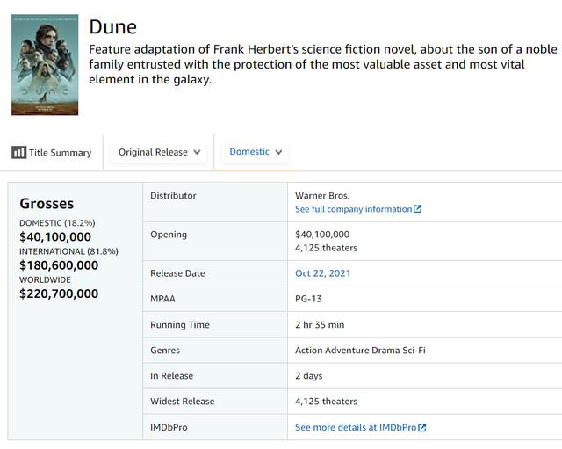Viewport: 562px width, 449px height.
Task: Expand the Original Release dropdown
Action: pos(159,152)
